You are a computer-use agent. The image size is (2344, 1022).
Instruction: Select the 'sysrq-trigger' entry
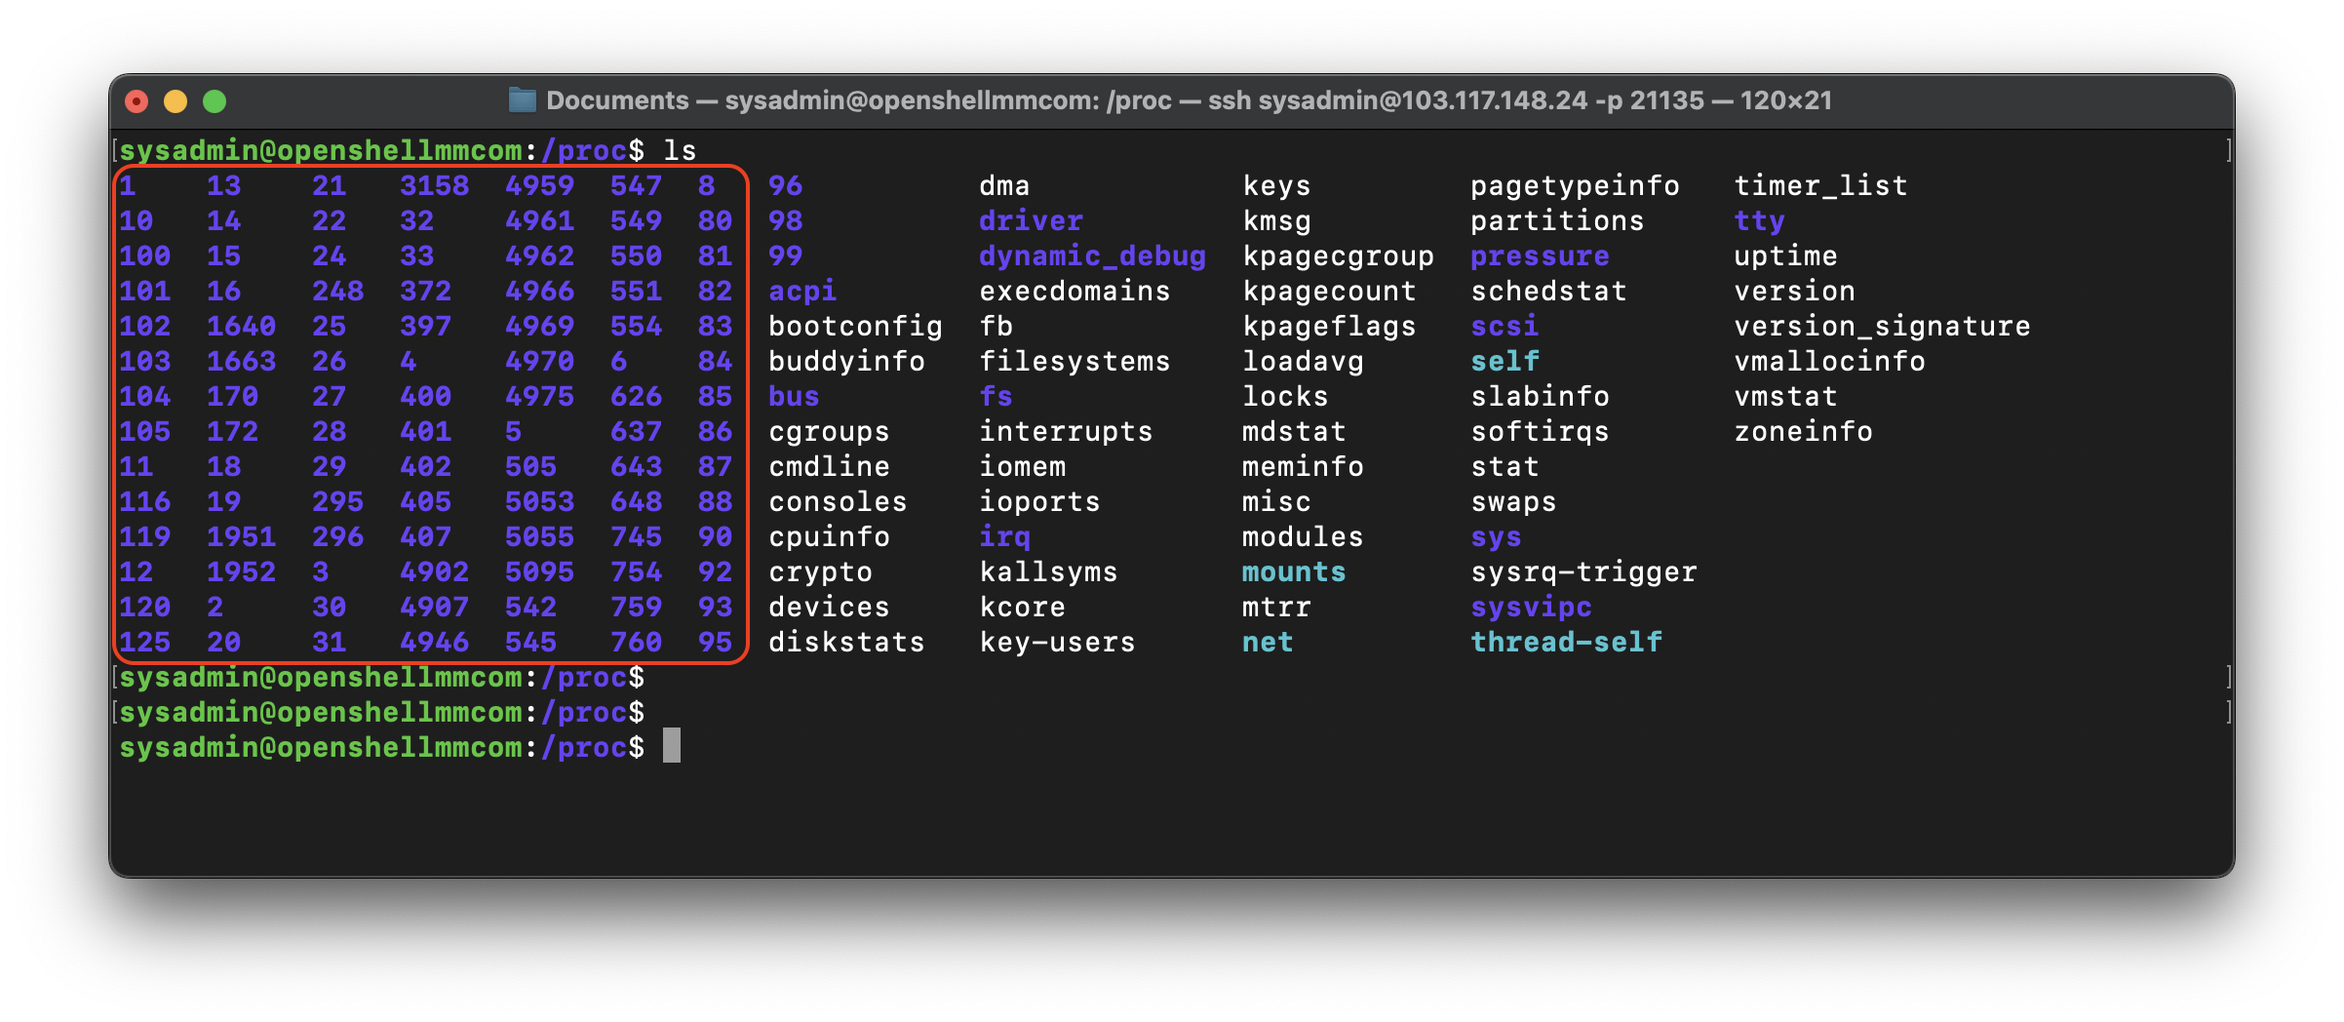click(x=1583, y=571)
